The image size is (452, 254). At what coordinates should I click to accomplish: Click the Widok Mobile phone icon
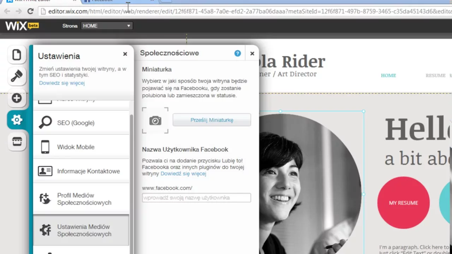point(45,147)
